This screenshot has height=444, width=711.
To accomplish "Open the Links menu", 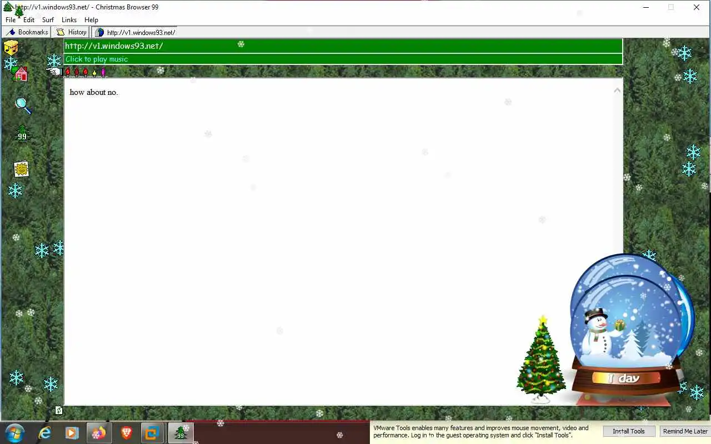I will [x=69, y=20].
